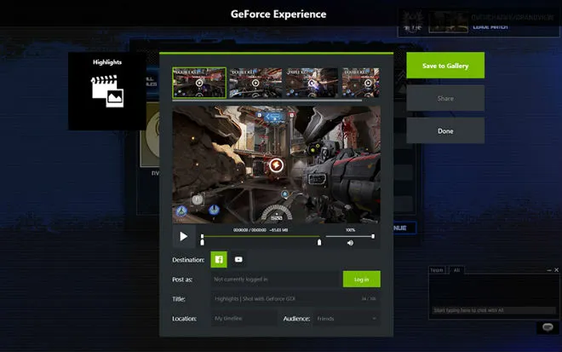562x352 pixels.
Task: Click the Location field My timeline
Action: pos(244,319)
